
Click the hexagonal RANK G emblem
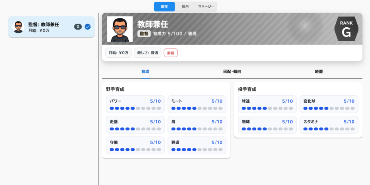346,29
